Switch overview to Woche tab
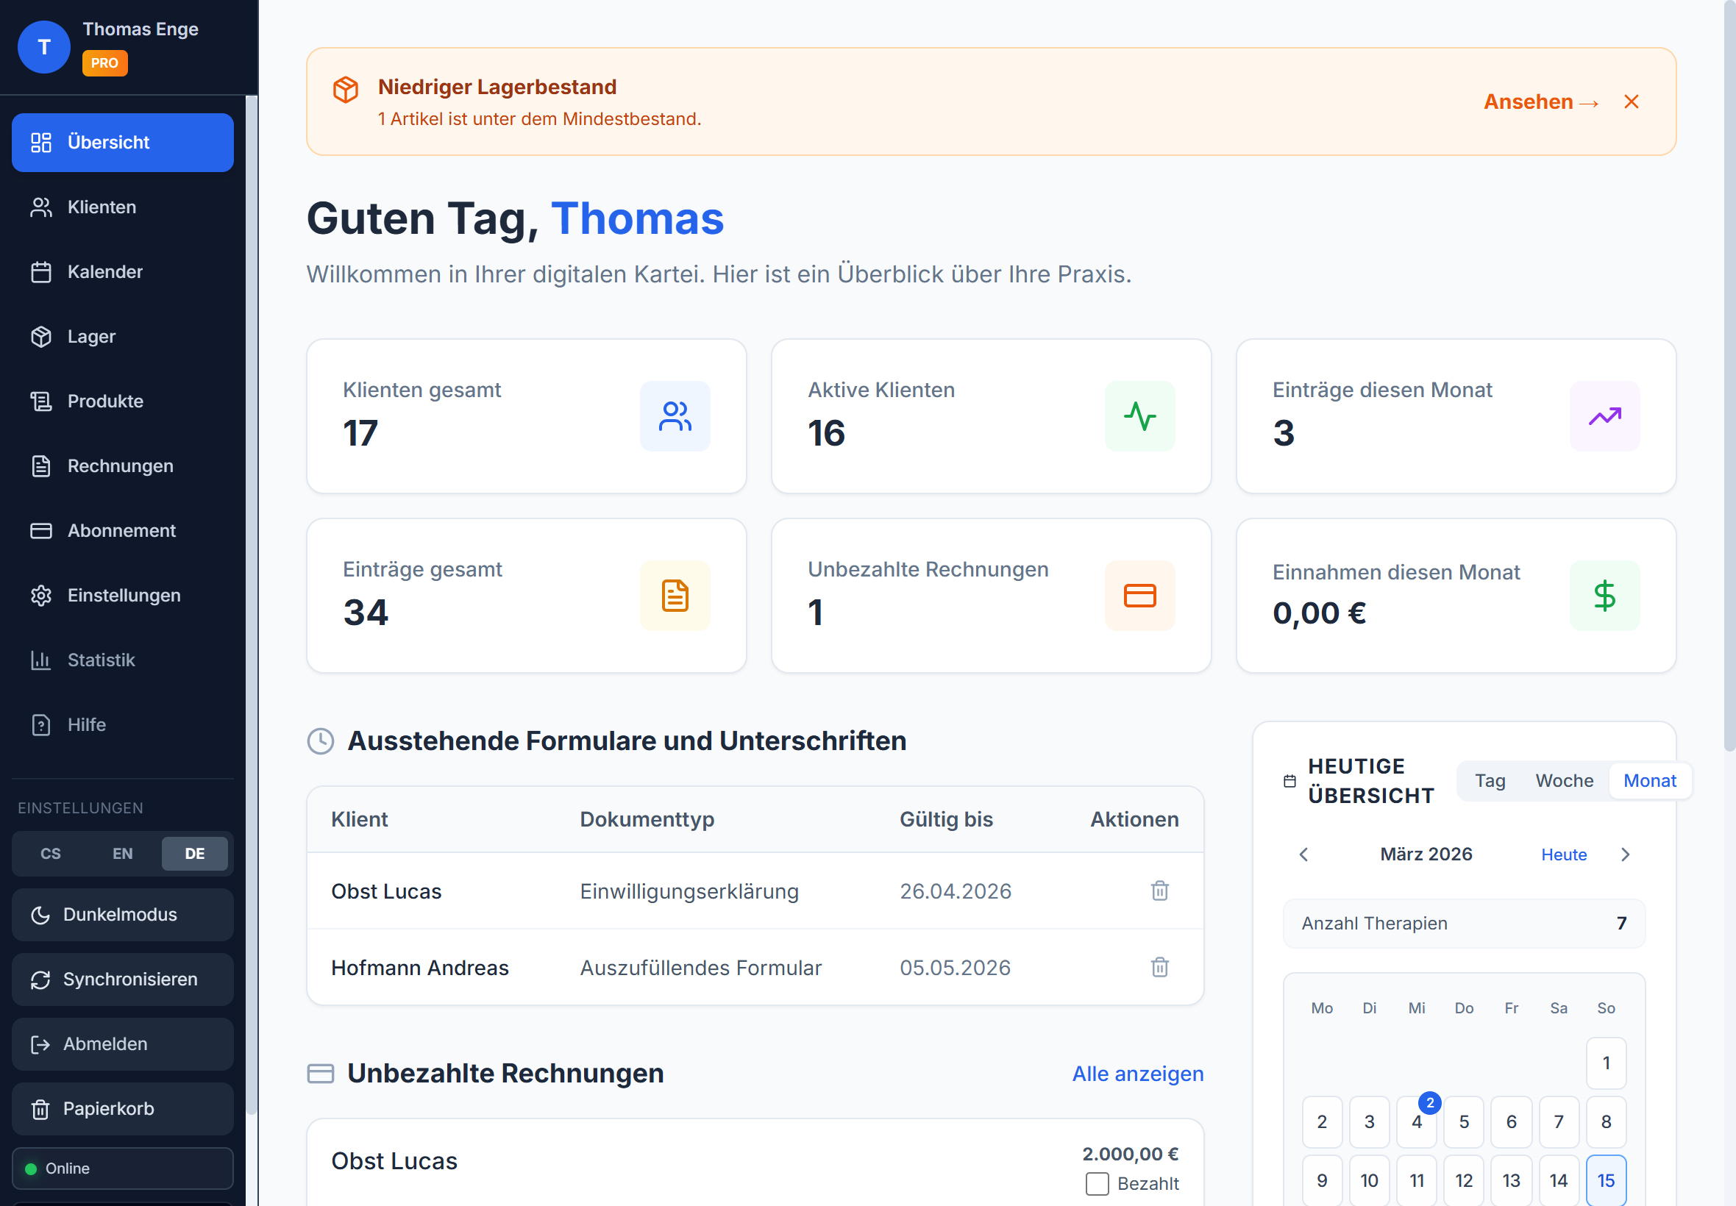This screenshot has width=1736, height=1206. click(x=1564, y=780)
